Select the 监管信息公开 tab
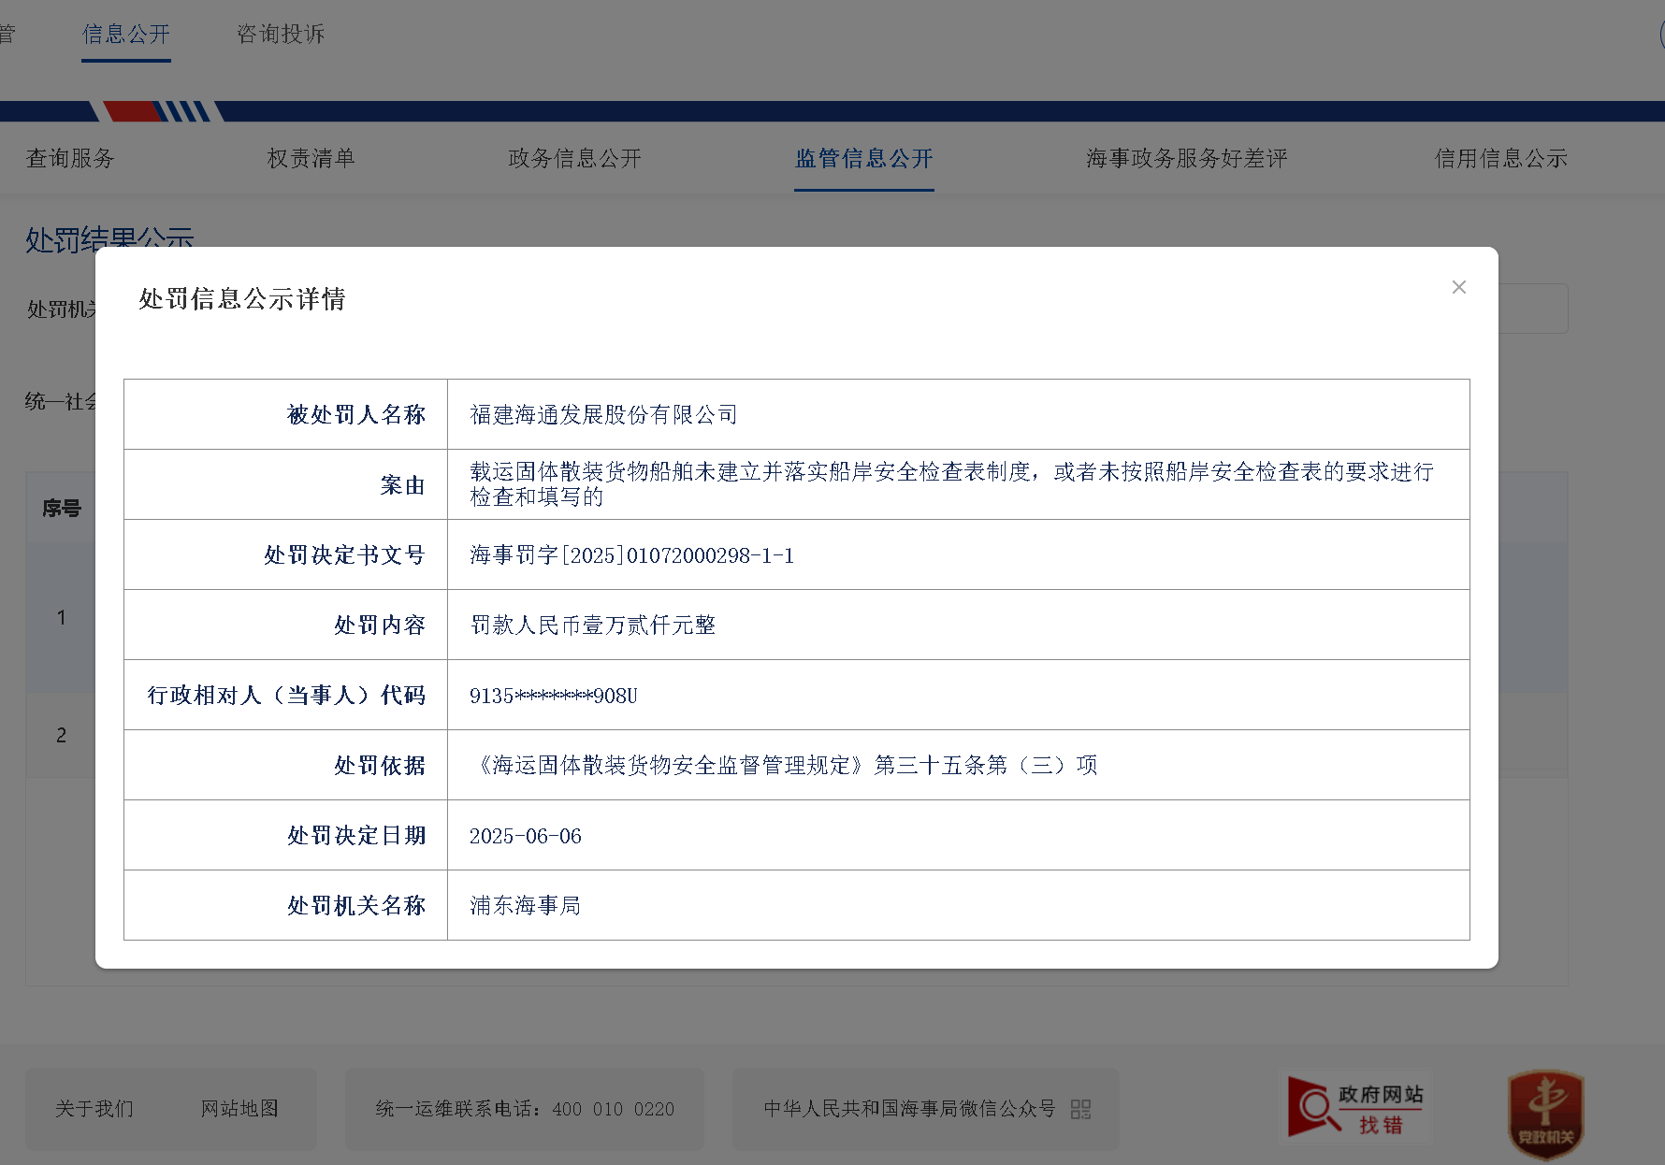 click(x=864, y=158)
